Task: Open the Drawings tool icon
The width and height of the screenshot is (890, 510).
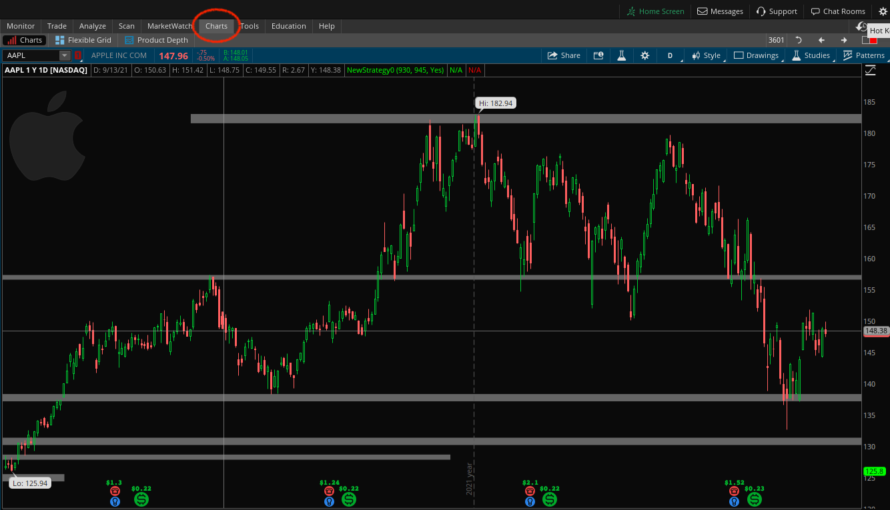Action: coord(739,55)
